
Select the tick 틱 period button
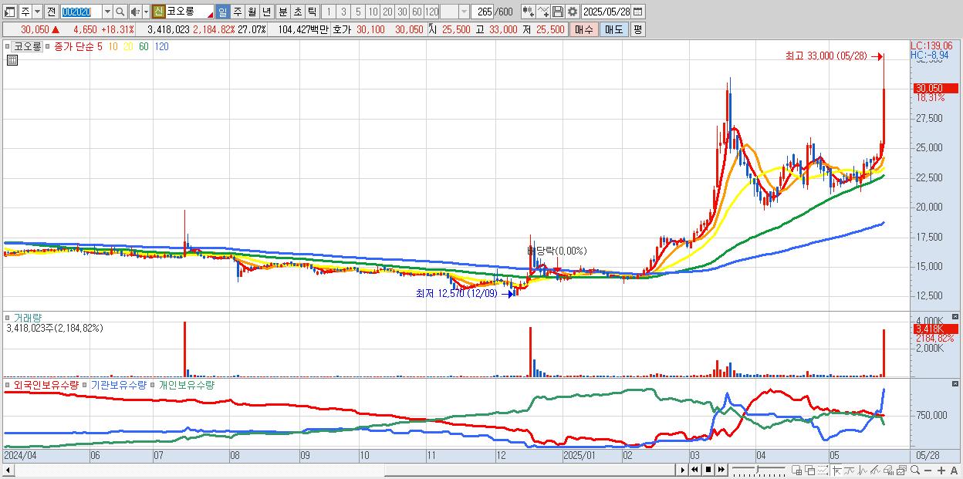[x=312, y=12]
